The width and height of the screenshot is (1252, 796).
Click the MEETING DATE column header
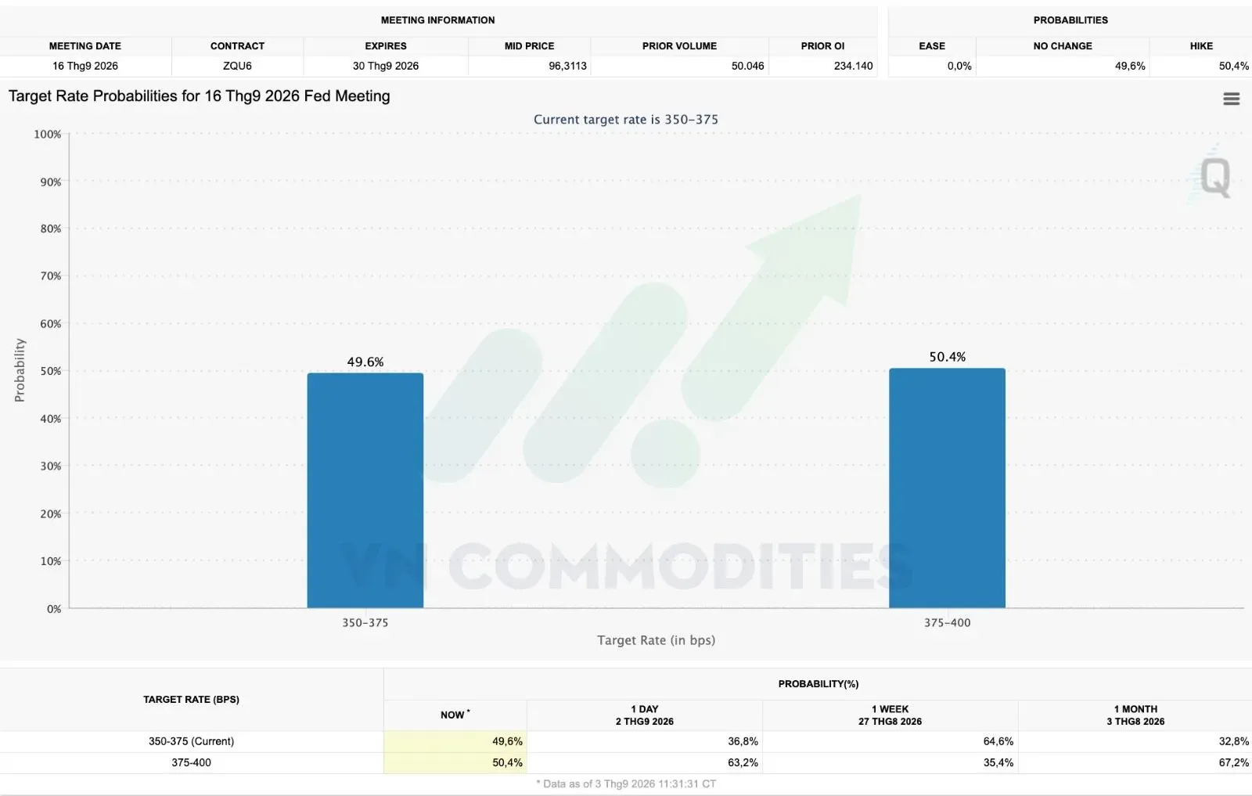coord(85,46)
